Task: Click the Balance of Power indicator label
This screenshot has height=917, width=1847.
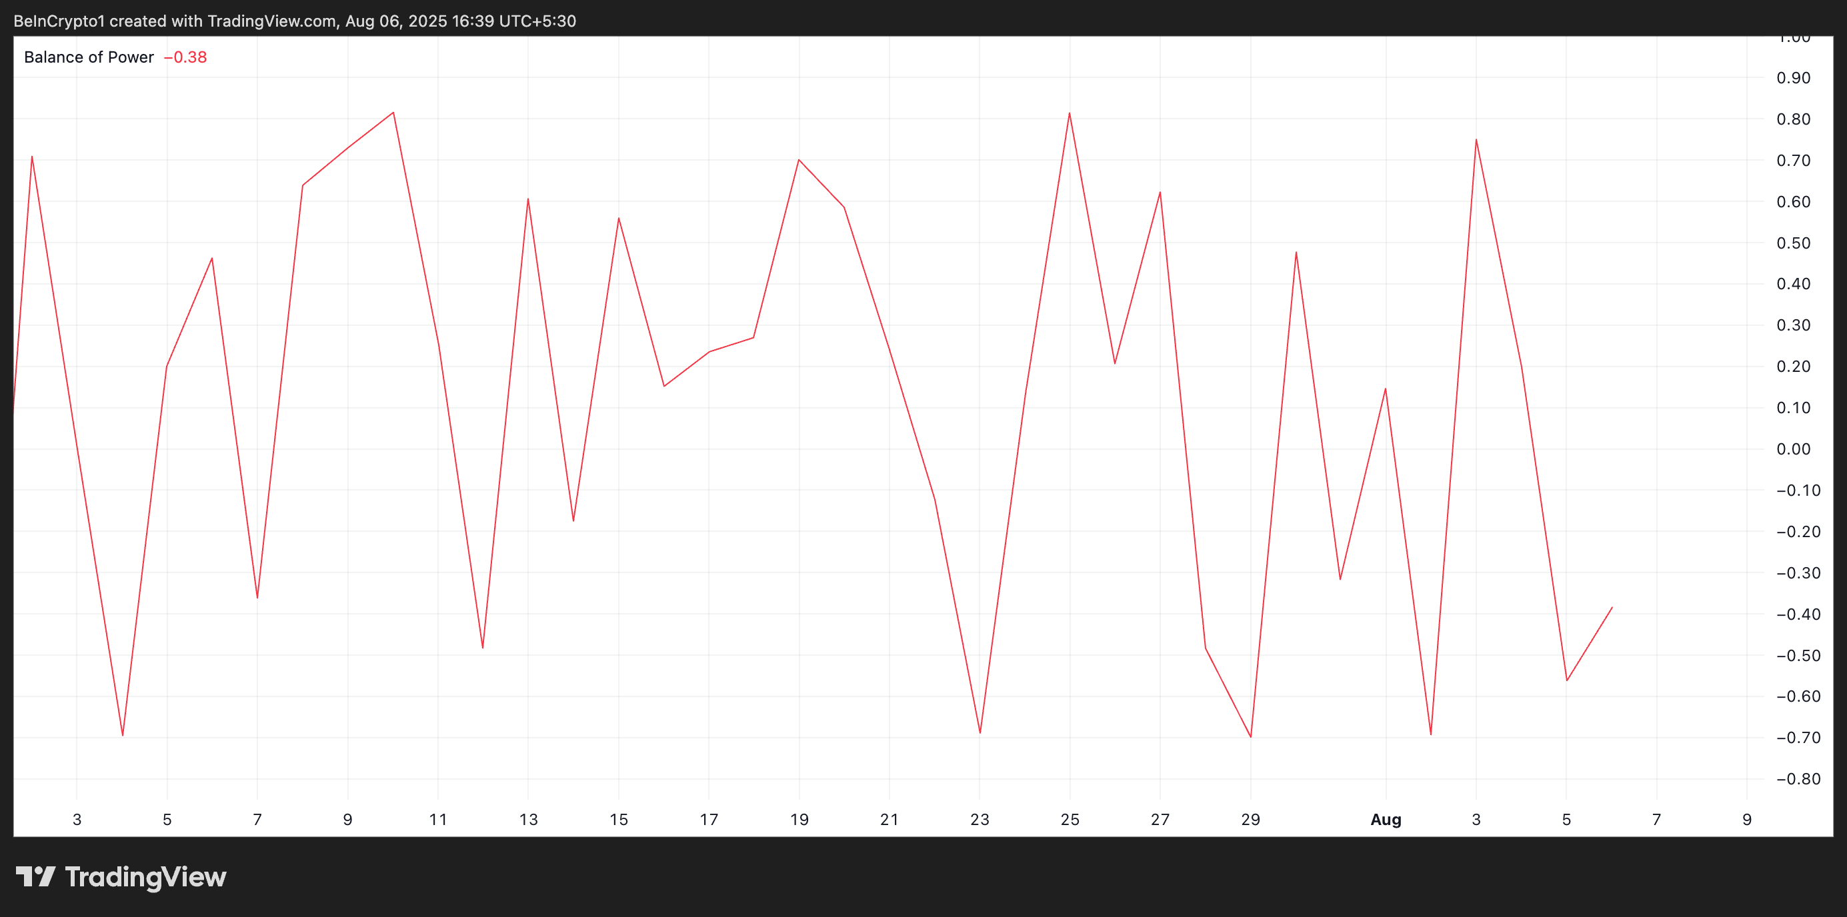Action: tap(89, 57)
